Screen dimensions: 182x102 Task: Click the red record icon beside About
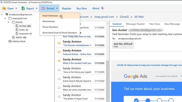coord(102,8)
